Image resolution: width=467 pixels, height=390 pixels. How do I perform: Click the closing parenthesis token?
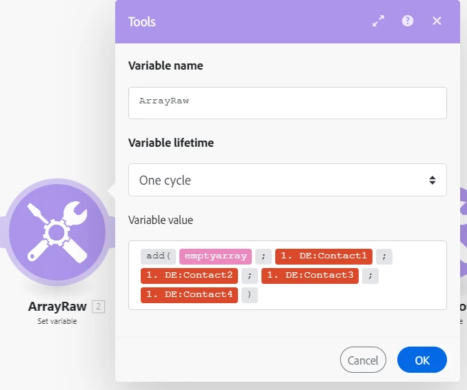coord(250,295)
